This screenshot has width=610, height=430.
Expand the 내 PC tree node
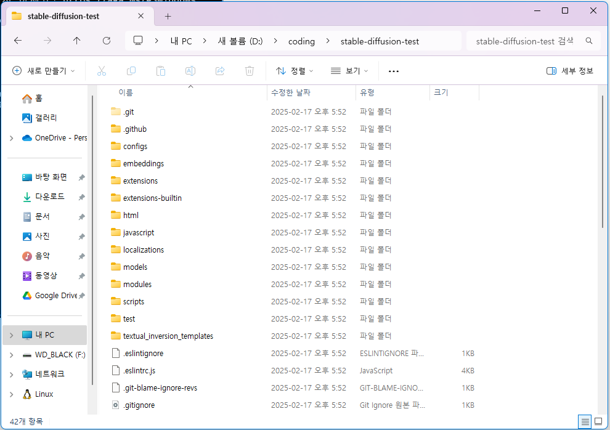(x=11, y=335)
